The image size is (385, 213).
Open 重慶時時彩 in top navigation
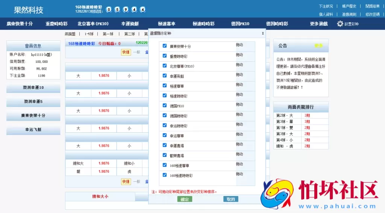tap(56, 24)
